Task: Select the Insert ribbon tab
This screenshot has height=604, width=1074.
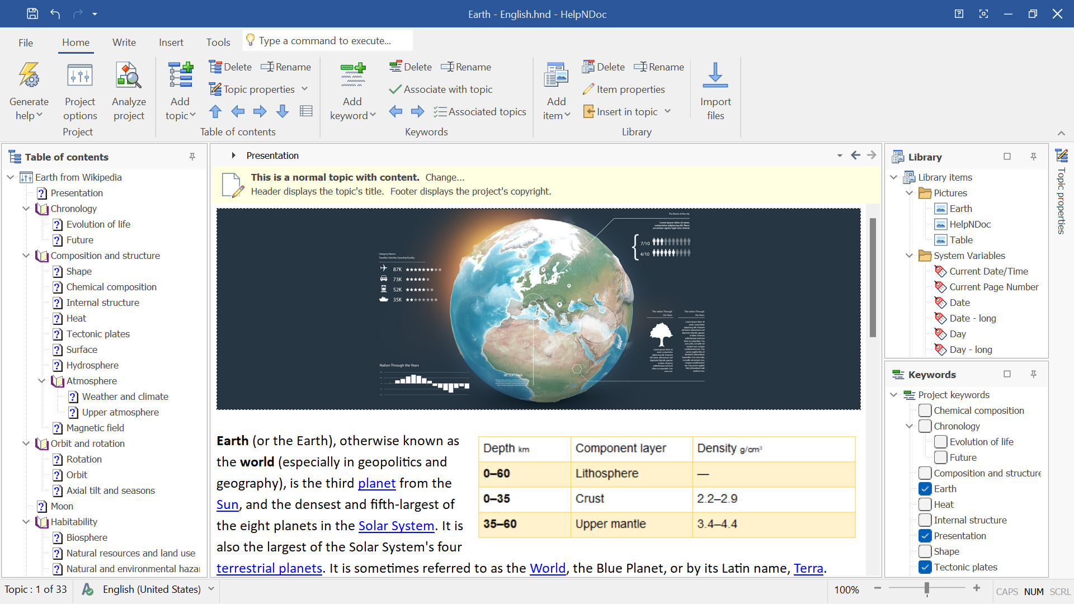Action: tap(169, 42)
